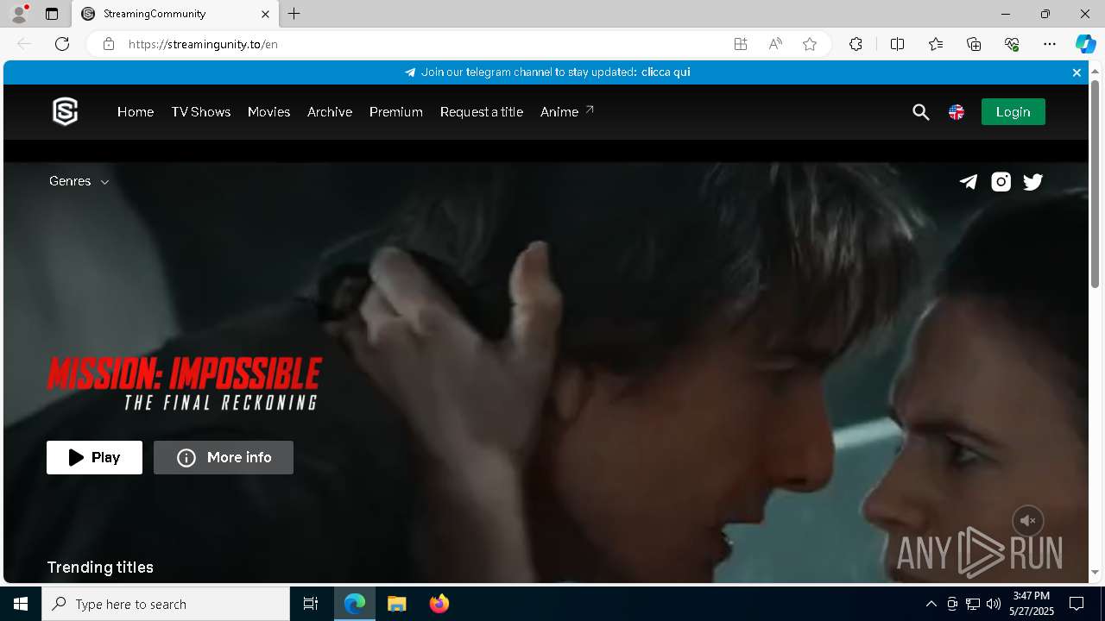
Task: Open the Instagram social icon
Action: click(x=1001, y=181)
